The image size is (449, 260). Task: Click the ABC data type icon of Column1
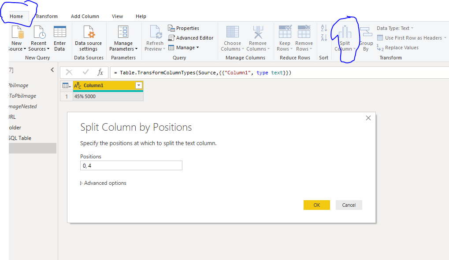pos(78,85)
